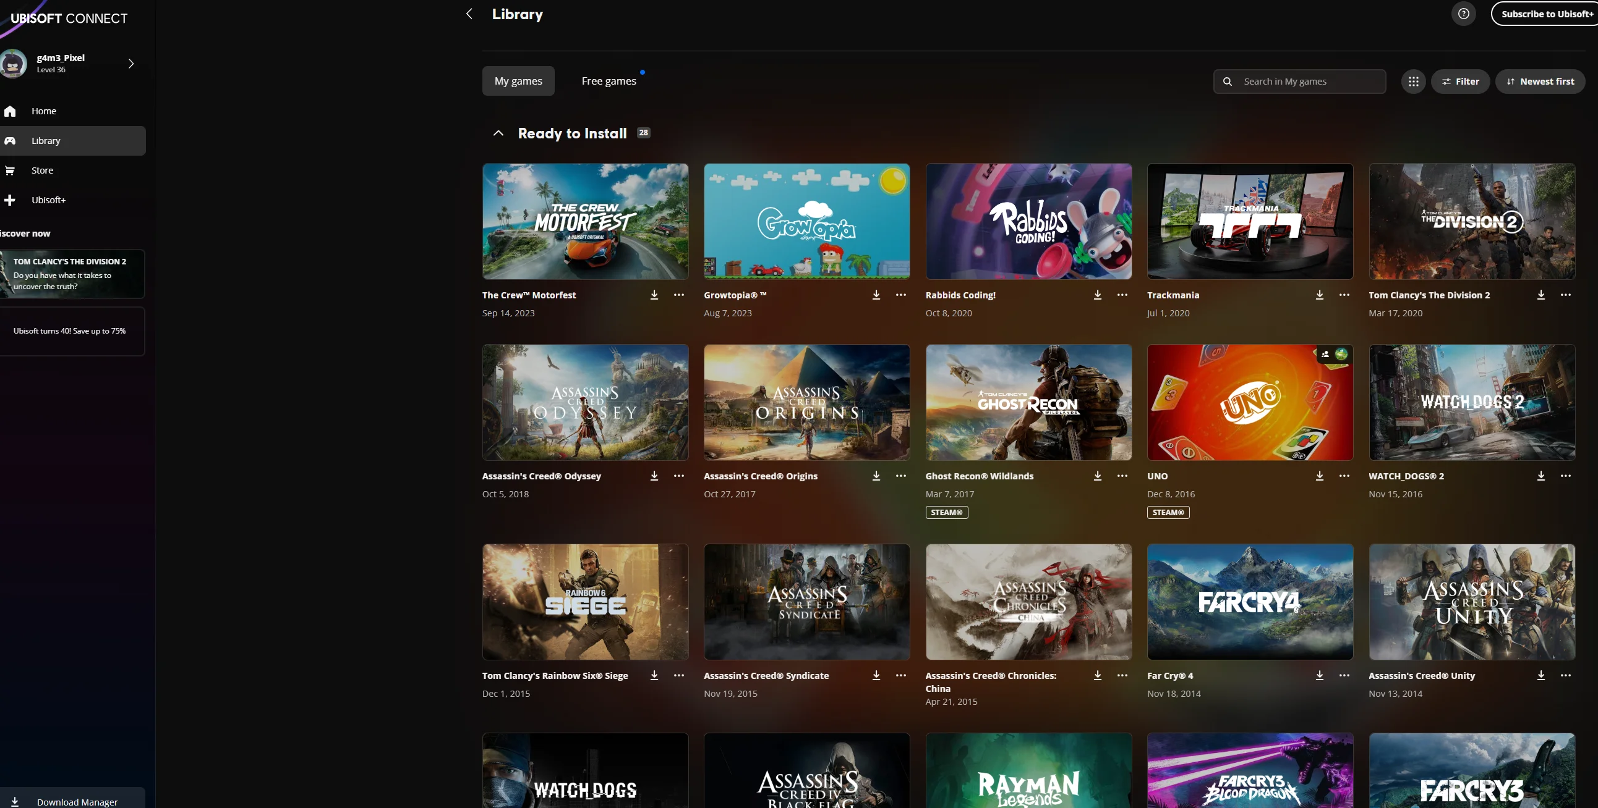This screenshot has width=1598, height=808.
Task: Click download icon for The Crew Motorfest
Action: click(654, 295)
